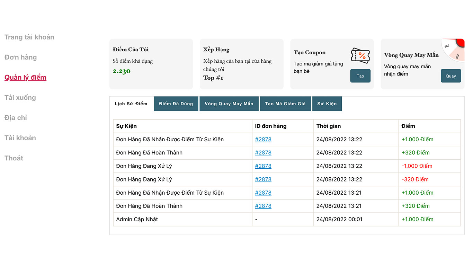Click the coupon ticket icon

coord(360,55)
